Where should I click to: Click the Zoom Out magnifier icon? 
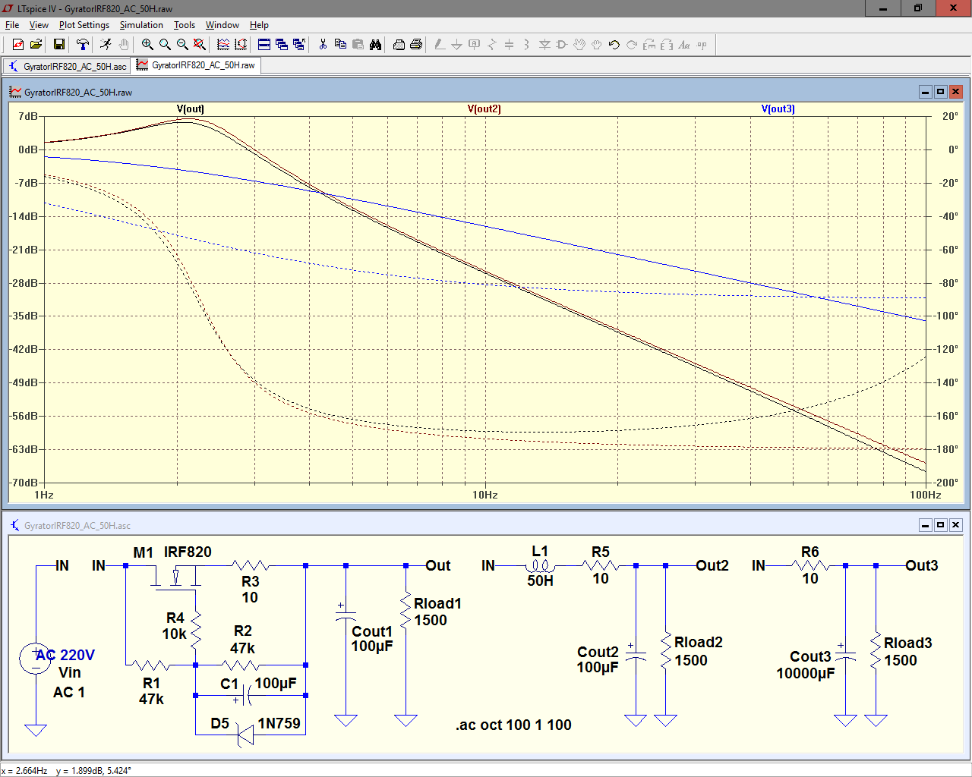[182, 45]
